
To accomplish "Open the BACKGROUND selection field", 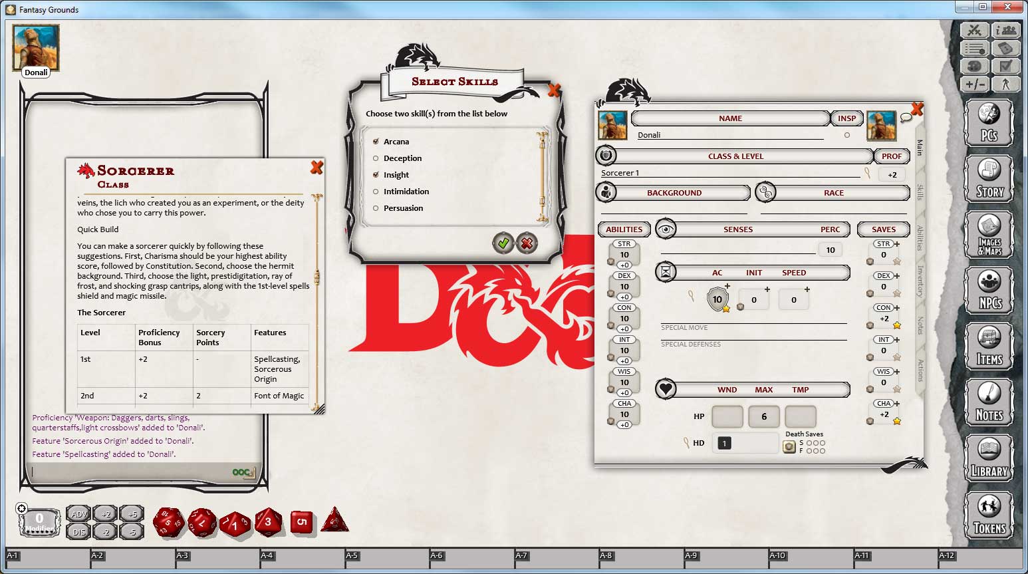I will (674, 192).
